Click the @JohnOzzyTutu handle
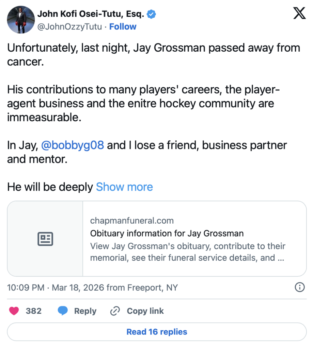This screenshot has height=348, width=312. [x=69, y=27]
